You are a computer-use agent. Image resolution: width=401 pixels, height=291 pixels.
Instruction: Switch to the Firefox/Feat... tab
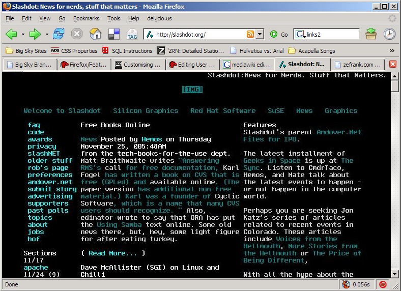(x=84, y=65)
